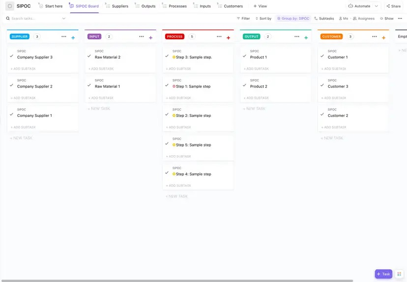407x282 pixels.
Task: Check off the Raw Material 1 task
Action: click(x=89, y=85)
